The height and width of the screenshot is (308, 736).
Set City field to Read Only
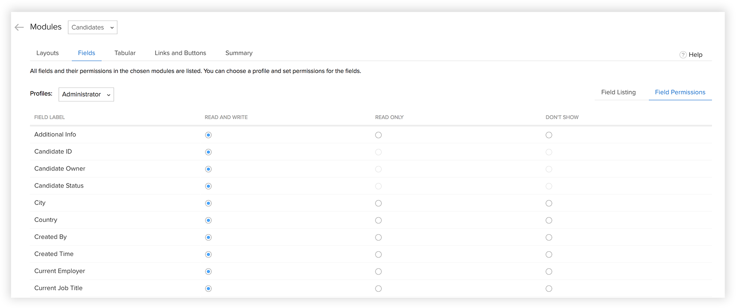pyautogui.click(x=378, y=203)
